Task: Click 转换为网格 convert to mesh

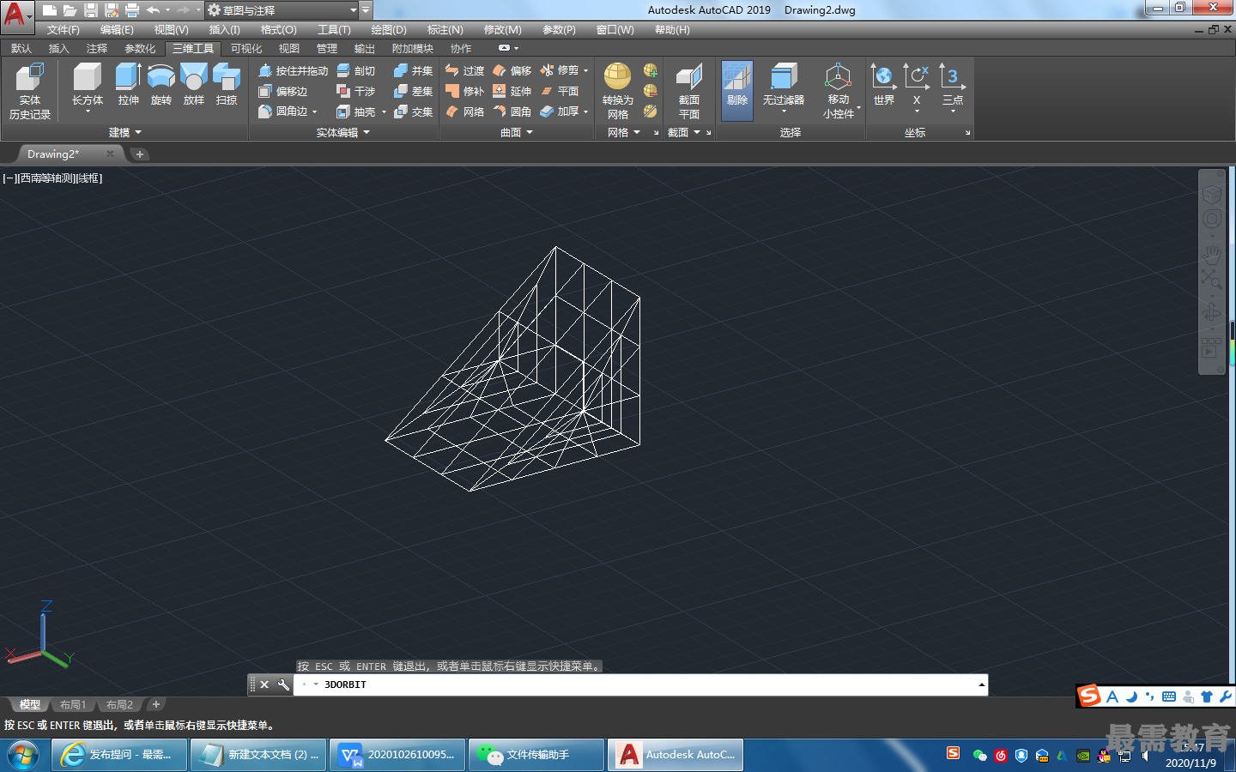Action: click(x=618, y=91)
